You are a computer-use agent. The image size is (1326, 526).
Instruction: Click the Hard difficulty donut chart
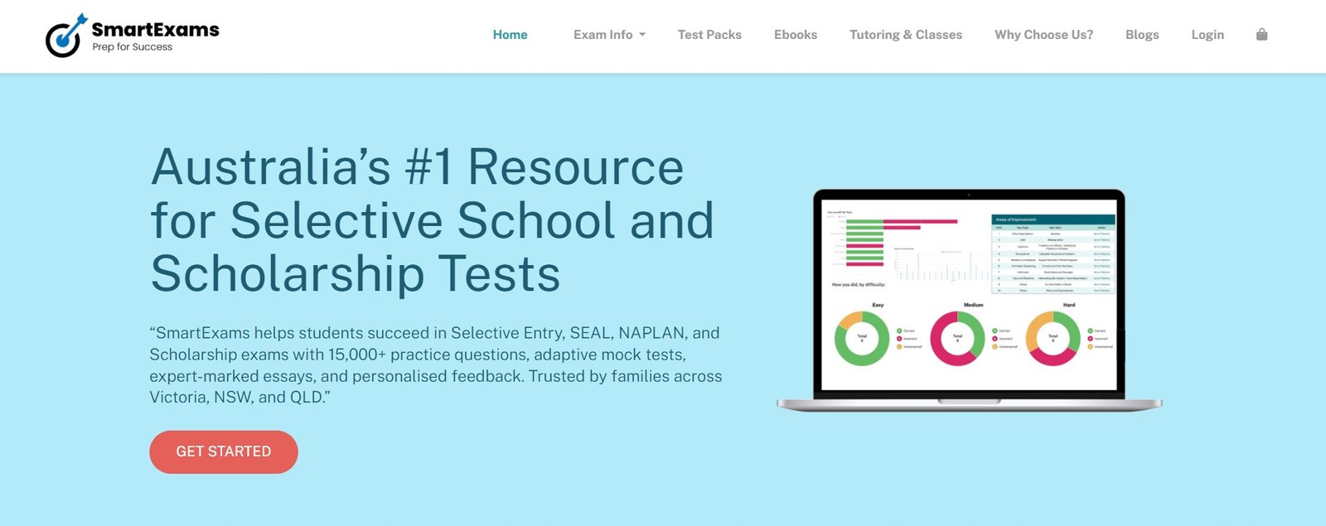click(x=1053, y=338)
